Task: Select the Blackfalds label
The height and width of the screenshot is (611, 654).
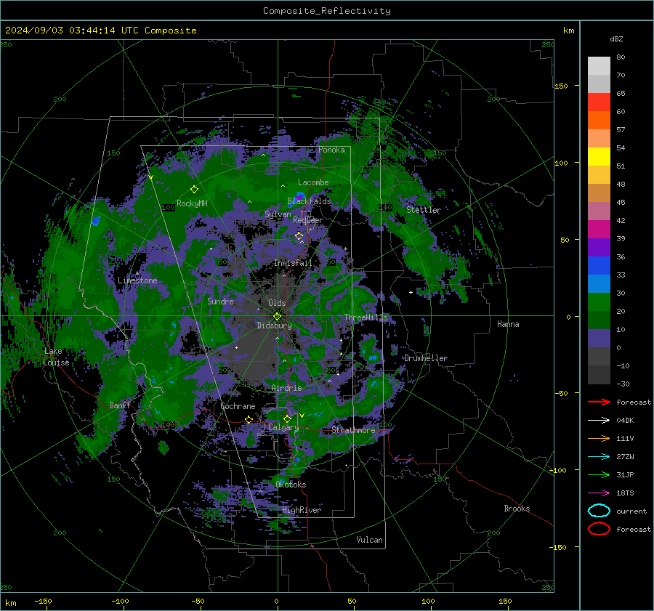Action: pos(309,201)
